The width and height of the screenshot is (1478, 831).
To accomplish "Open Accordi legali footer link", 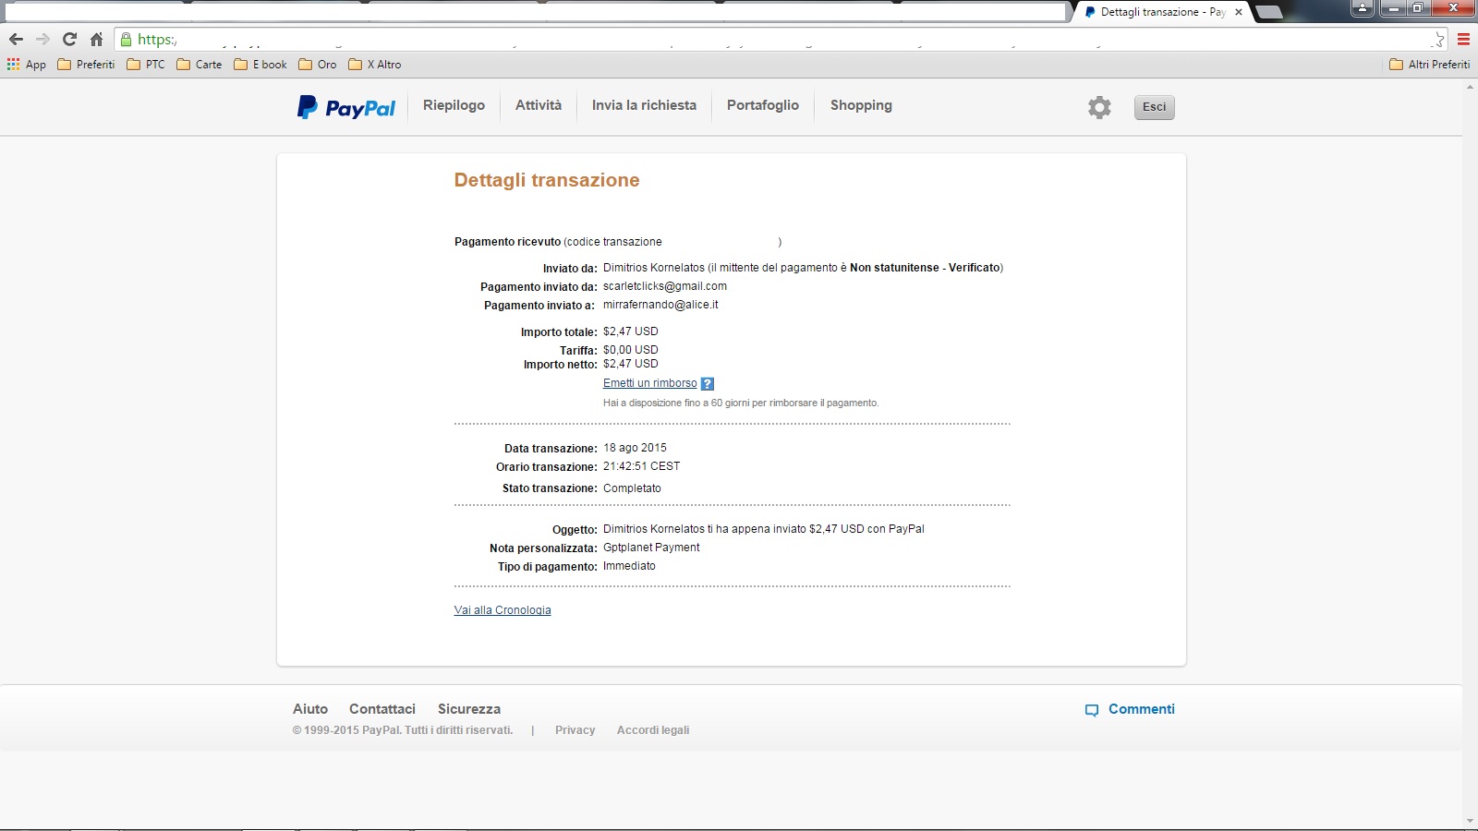I will tap(653, 730).
